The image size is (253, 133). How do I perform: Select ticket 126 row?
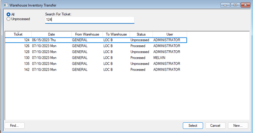[x=96, y=46]
